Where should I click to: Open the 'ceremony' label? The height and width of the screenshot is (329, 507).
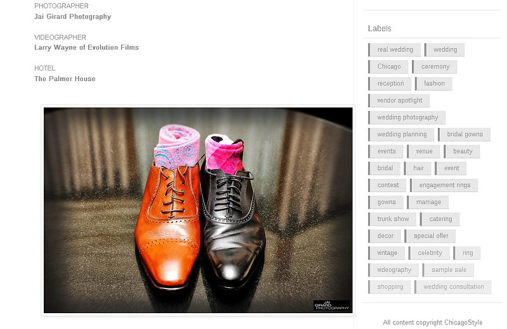(x=435, y=67)
